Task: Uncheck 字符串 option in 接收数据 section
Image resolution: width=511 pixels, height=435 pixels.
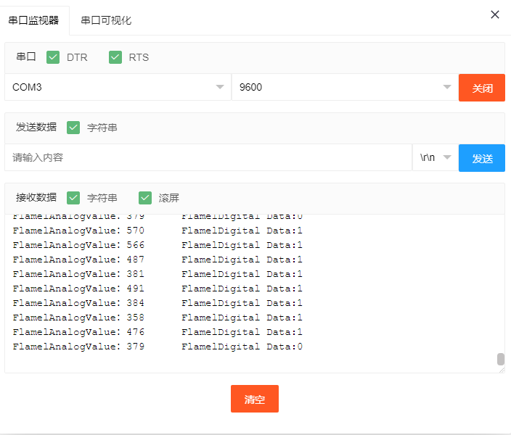Action: [73, 198]
